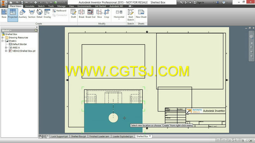This screenshot has width=255, height=143.
Task: Close the Model browser panel
Action: coord(37,27)
